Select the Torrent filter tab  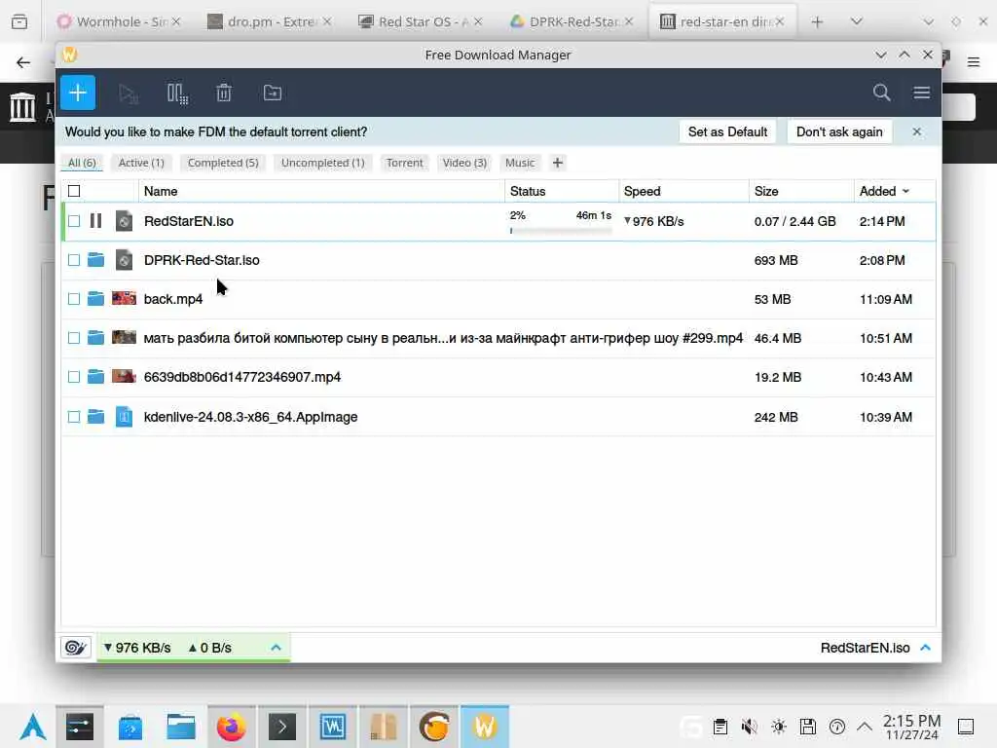(x=404, y=163)
